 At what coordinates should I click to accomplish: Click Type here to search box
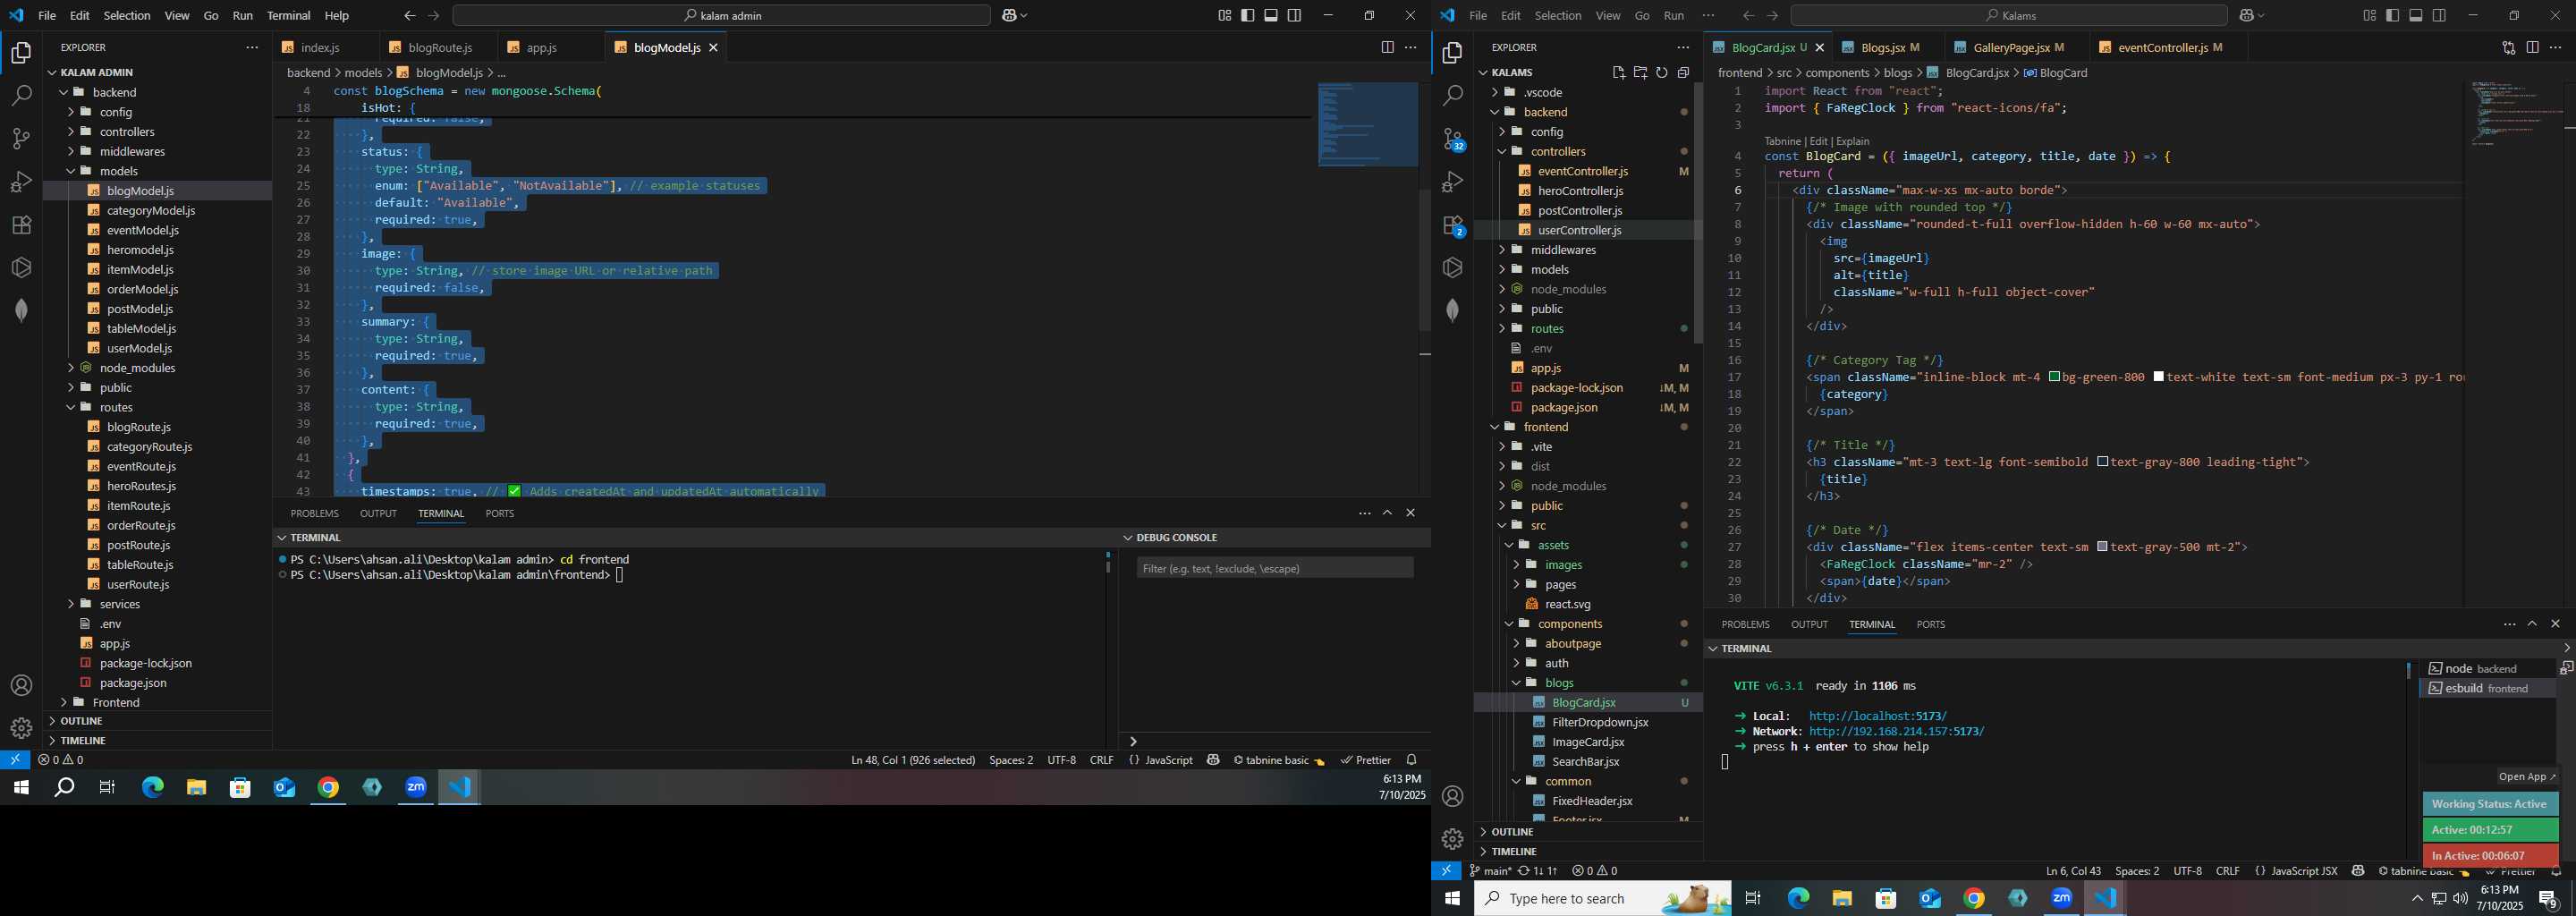1602,899
